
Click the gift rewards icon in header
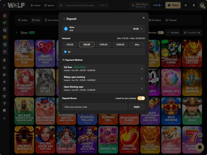pos(186,5)
